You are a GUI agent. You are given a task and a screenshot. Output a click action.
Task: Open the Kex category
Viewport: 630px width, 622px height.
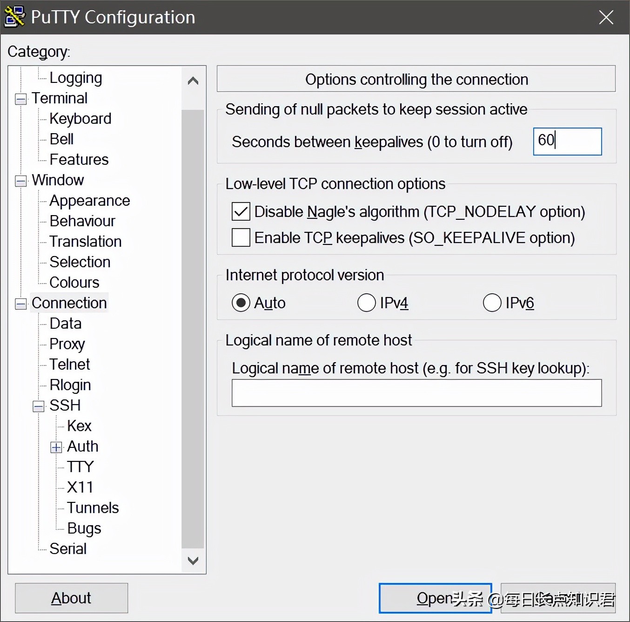click(79, 426)
